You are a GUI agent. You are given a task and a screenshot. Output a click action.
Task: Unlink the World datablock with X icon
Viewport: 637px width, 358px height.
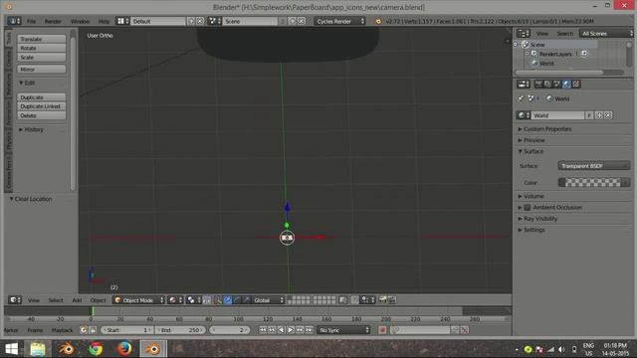coord(608,115)
